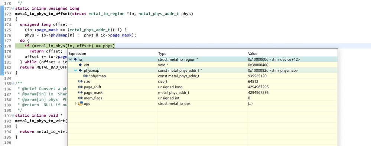The height and width of the screenshot is (146, 371).
Task: Click return offset; on line 179
Action: click(x=46, y=51)
